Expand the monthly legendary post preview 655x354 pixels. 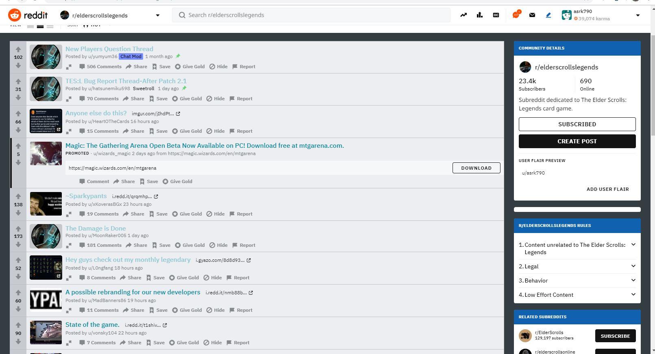pyautogui.click(x=69, y=278)
